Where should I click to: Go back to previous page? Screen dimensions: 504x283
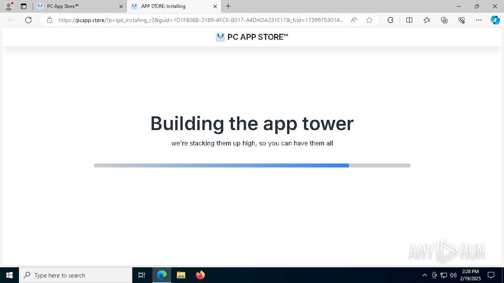point(11,20)
